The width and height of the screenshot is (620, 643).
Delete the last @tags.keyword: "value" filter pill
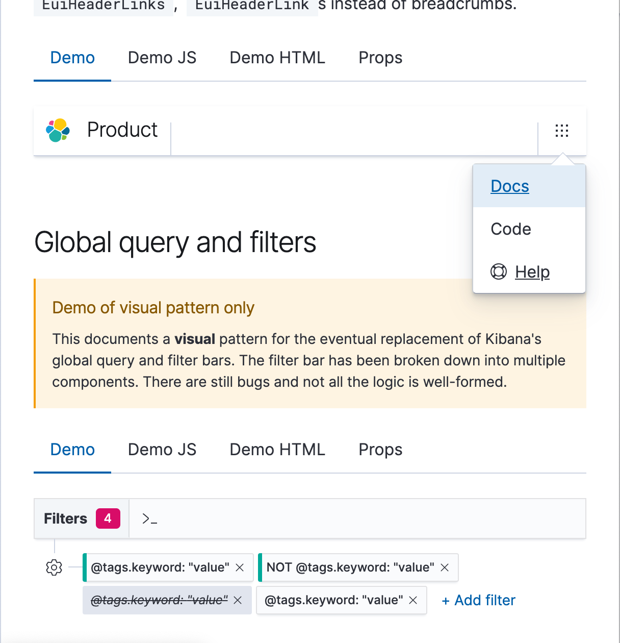pyautogui.click(x=413, y=601)
